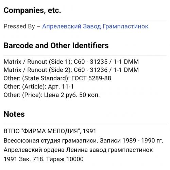Screen dimensions: 170x170
Task: Open the Апрелевский Завод Грампластинок link
Action: (95, 27)
